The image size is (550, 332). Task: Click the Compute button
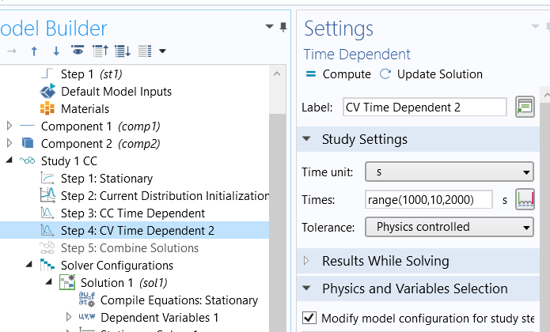(338, 74)
